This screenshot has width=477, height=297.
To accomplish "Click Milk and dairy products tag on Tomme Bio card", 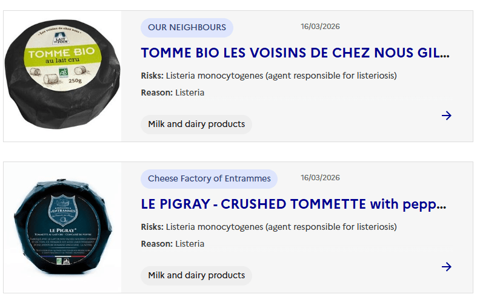I will 196,124.
